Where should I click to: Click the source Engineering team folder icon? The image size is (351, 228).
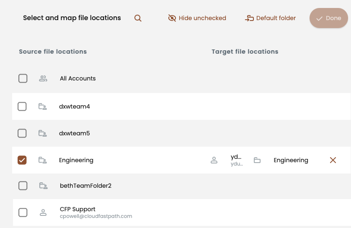pos(43,160)
